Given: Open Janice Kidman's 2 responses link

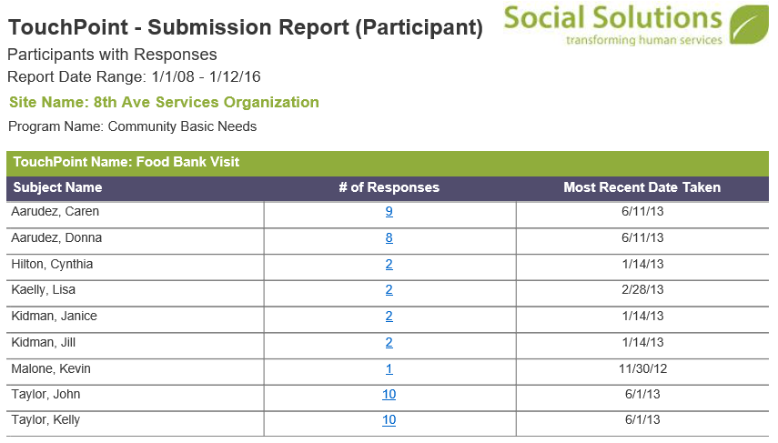Looking at the screenshot, I should tap(389, 316).
